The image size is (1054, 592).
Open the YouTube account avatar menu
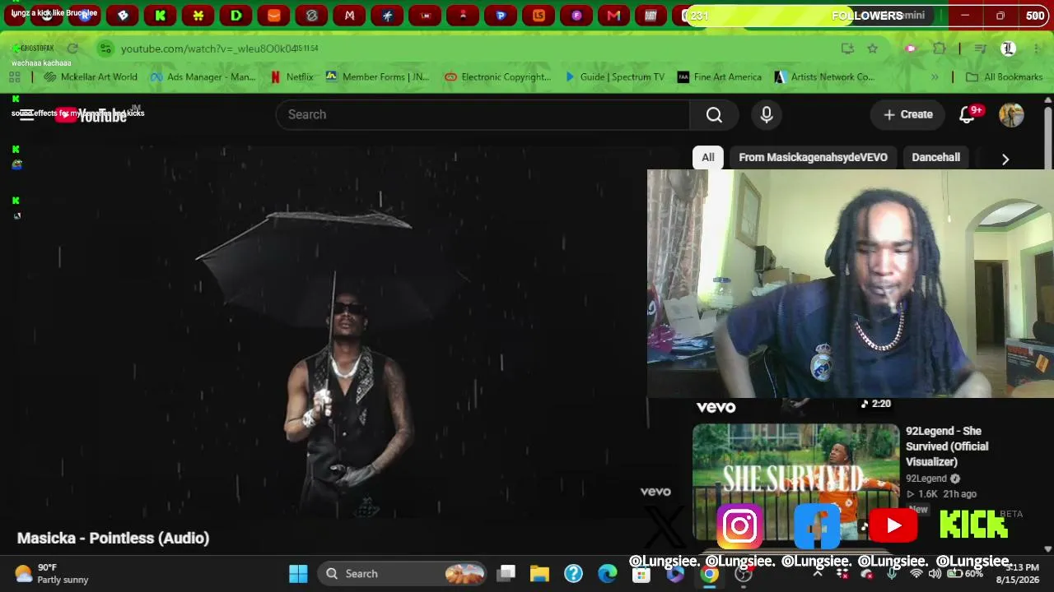click(x=1011, y=114)
